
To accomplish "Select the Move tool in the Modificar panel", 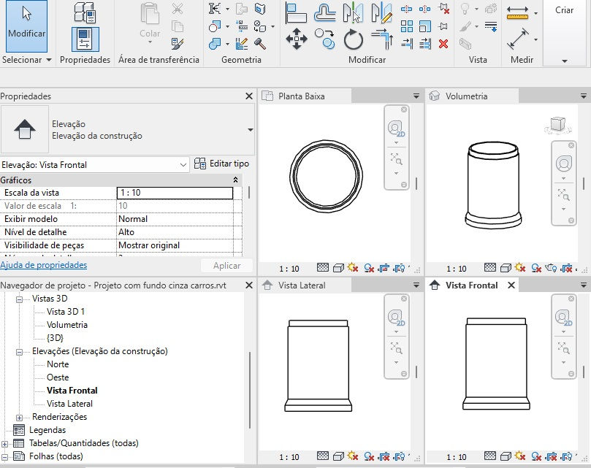I will tap(296, 38).
